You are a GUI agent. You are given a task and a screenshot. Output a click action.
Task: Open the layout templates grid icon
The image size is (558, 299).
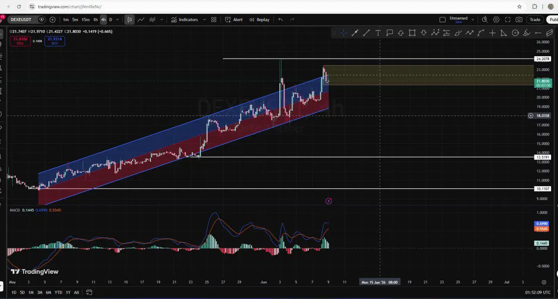214,20
